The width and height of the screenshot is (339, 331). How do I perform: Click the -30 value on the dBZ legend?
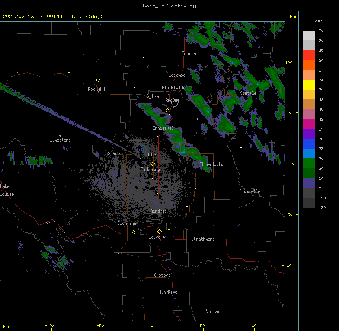click(x=322, y=208)
